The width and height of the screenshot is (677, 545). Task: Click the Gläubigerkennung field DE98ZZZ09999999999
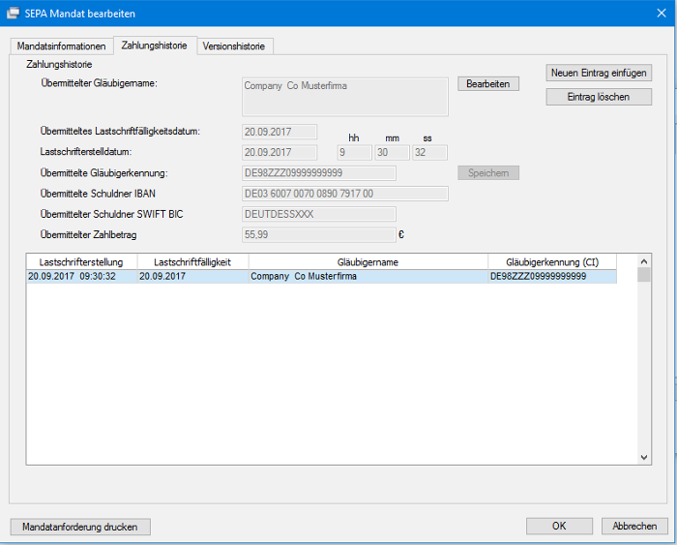[x=319, y=173]
